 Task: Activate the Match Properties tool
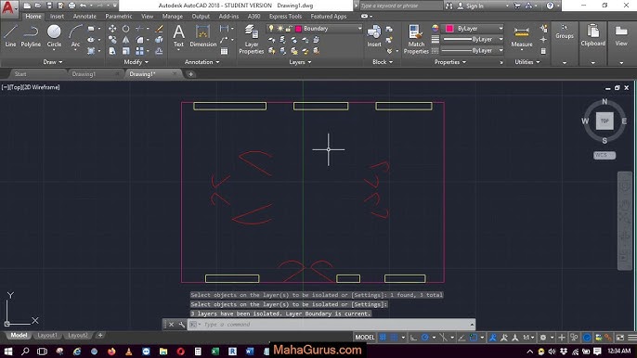[416, 39]
